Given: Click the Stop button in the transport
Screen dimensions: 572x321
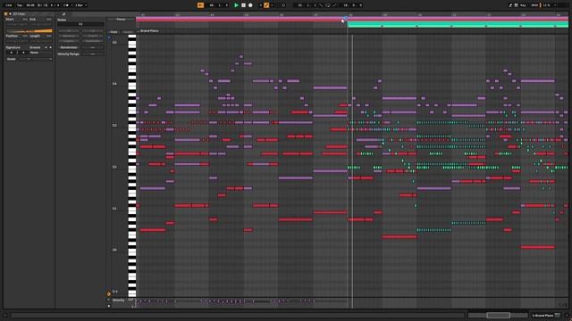Looking at the screenshot, I should point(243,5).
